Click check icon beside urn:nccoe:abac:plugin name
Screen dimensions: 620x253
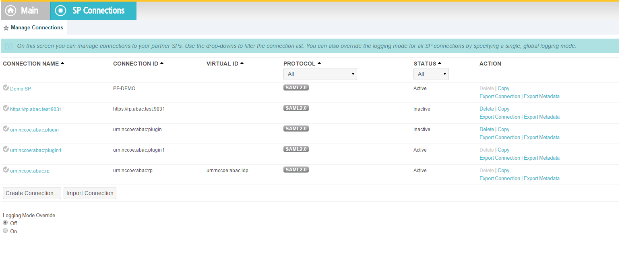pos(6,129)
